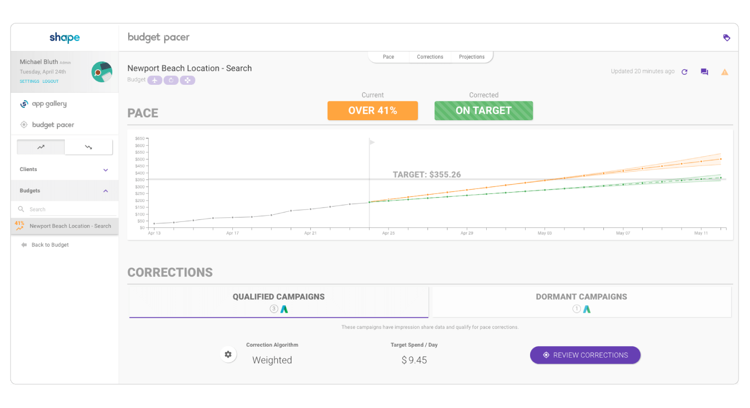The image size is (750, 408).
Task: Click the Review Corrections button
Action: [584, 355]
